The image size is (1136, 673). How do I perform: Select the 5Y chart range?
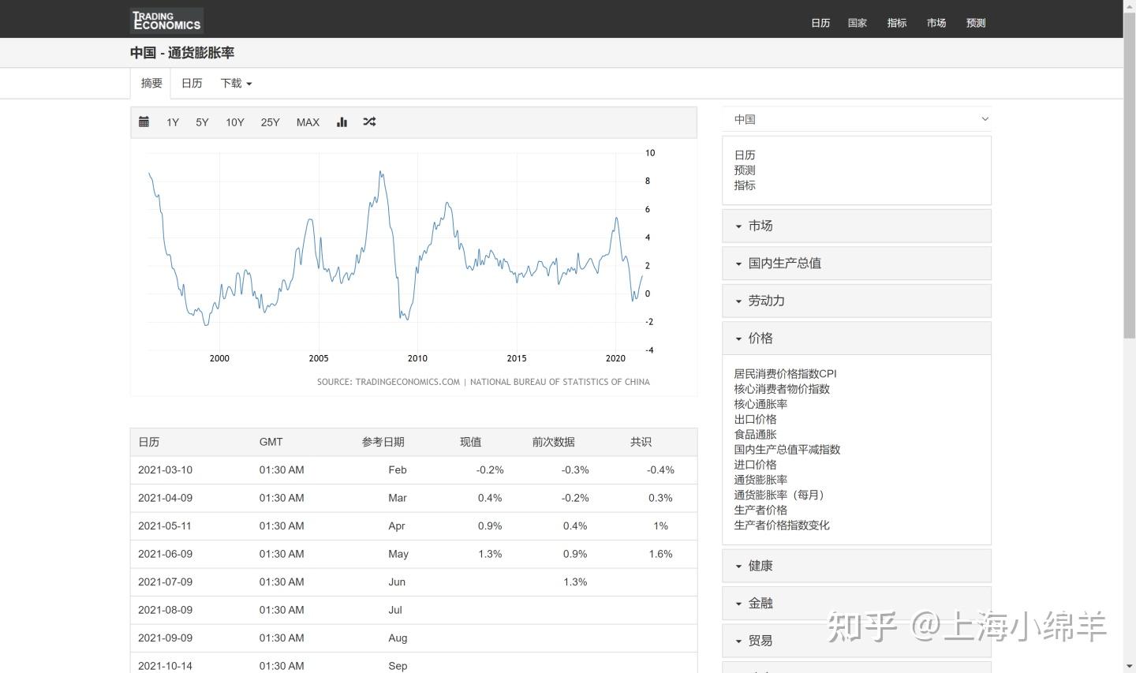point(202,122)
